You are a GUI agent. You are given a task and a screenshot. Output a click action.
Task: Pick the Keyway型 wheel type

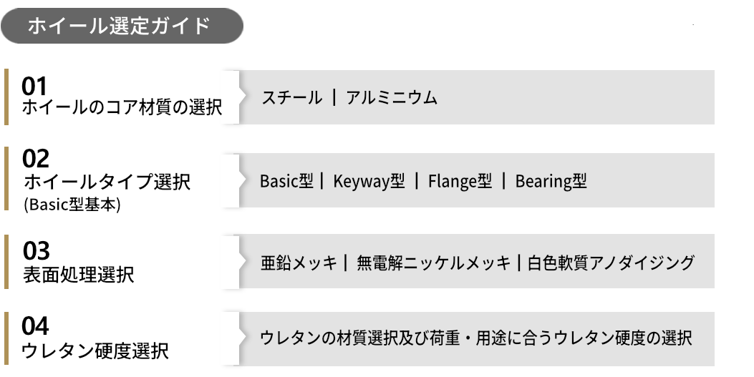click(x=369, y=181)
